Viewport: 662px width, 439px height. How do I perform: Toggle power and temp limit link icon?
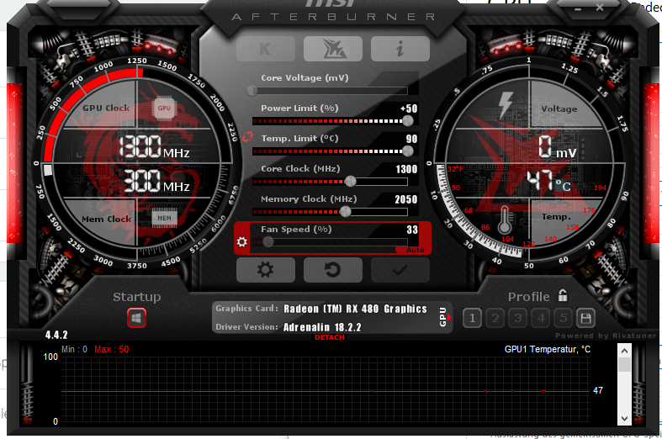pos(248,137)
